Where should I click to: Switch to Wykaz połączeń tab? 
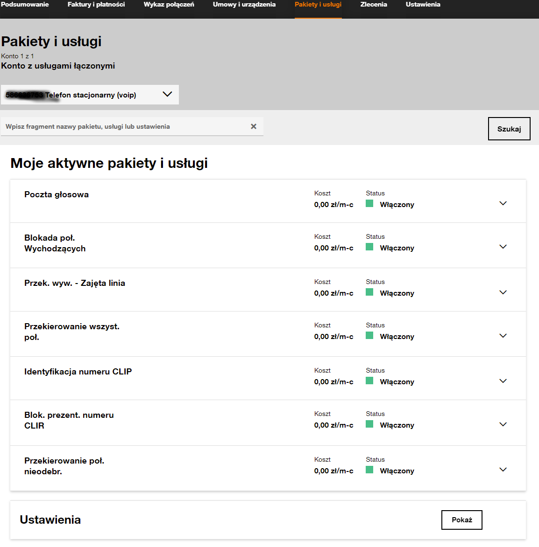pos(169,5)
